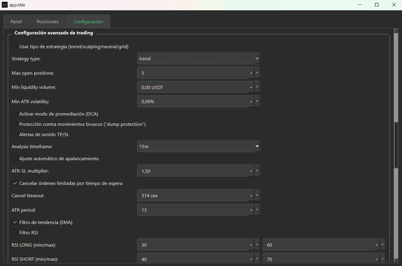The height and width of the screenshot is (266, 402).
Task: Enable automatic leverage adjustment
Action: pyautogui.click(x=15, y=158)
